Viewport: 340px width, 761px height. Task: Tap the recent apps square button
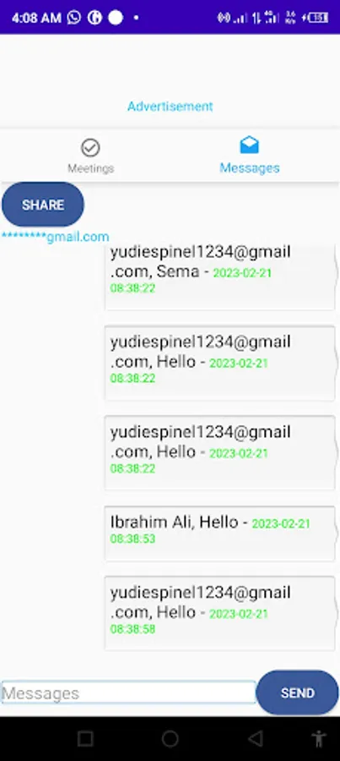click(x=85, y=739)
